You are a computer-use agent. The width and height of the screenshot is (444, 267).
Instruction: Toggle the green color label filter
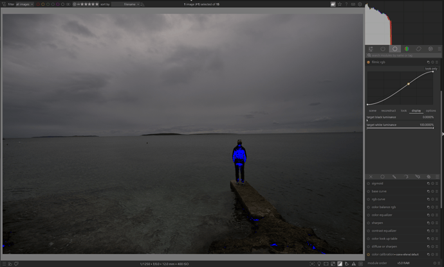[48, 4]
